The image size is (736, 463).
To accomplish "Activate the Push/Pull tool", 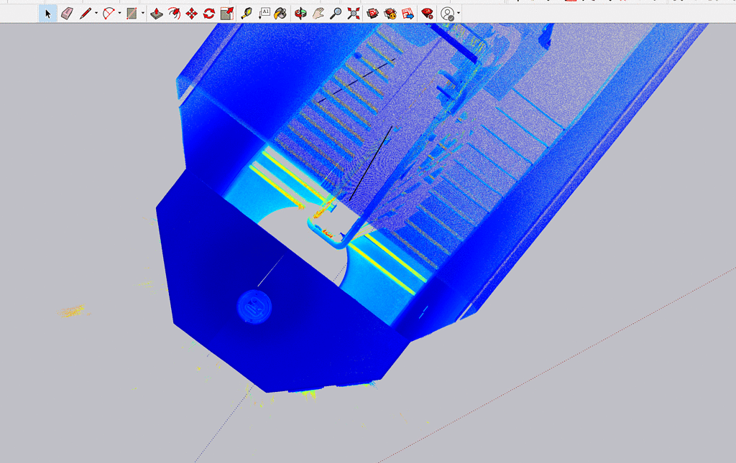I will tap(157, 12).
